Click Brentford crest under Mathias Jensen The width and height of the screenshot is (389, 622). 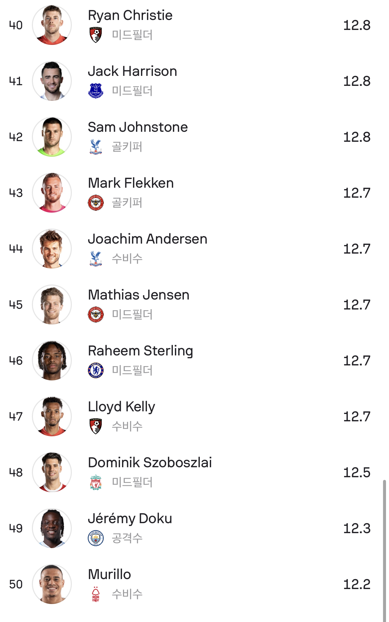pyautogui.click(x=96, y=314)
